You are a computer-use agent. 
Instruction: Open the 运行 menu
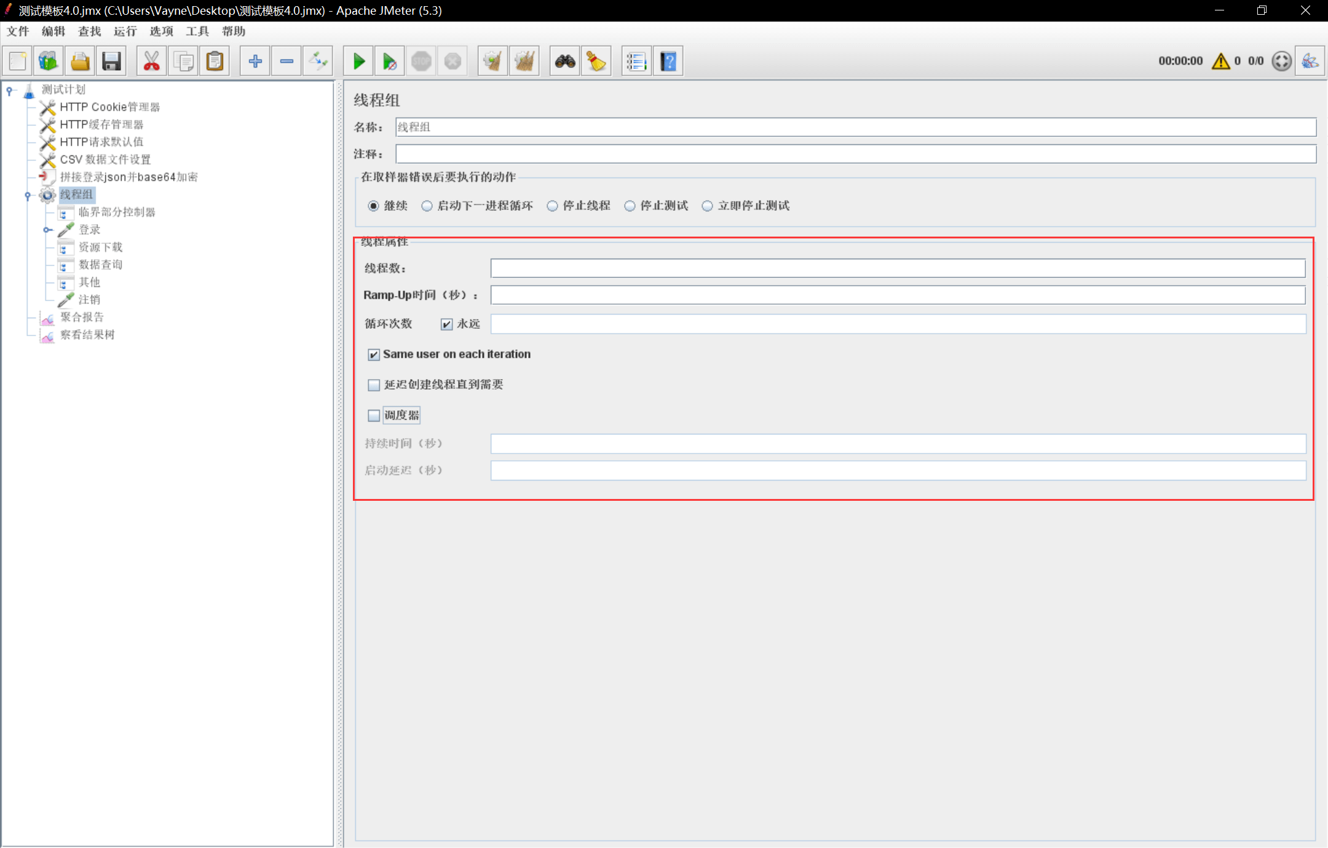[x=125, y=31]
